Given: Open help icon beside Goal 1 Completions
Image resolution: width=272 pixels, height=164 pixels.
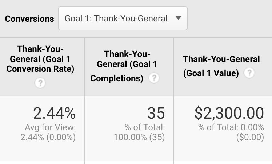Looking at the screenshot, I should click(154, 78).
